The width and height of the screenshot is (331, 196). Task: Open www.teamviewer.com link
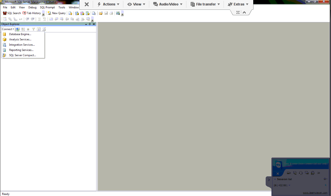[315, 193]
